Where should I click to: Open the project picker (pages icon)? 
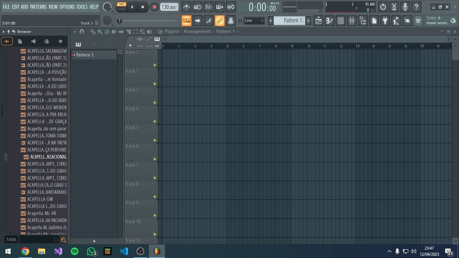374,21
